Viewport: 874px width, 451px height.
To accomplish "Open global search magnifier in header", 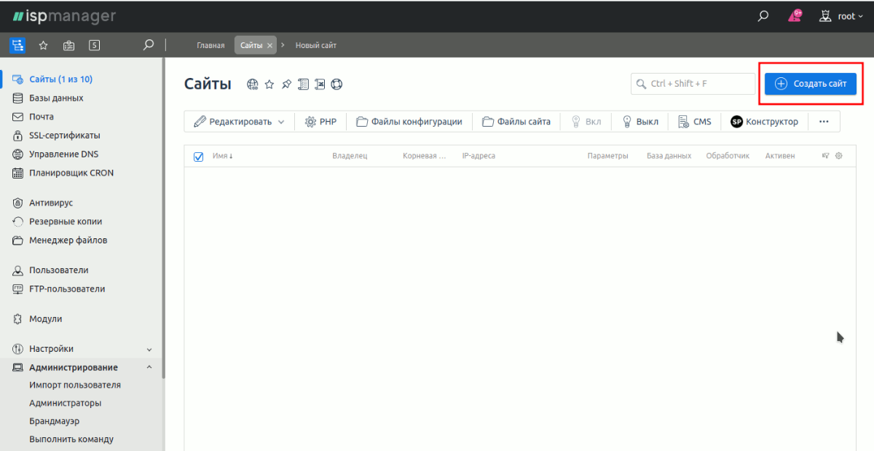I will 763,16.
